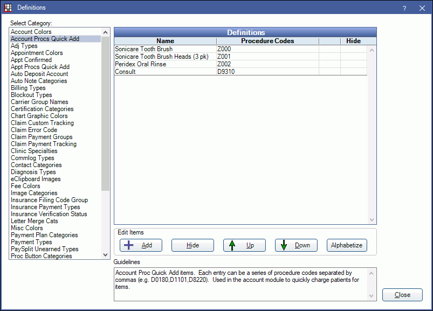The image size is (433, 311).
Task: Close the Definitions window with X
Action: click(x=422, y=8)
